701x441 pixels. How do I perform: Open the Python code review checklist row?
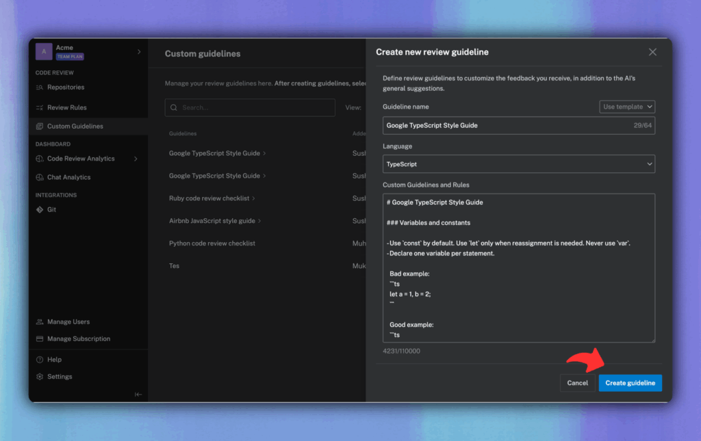tap(212, 243)
